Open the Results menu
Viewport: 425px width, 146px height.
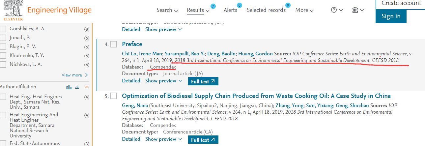(198, 10)
